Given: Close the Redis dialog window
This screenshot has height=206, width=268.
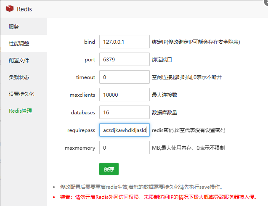Looking at the screenshot, I should point(266,3).
